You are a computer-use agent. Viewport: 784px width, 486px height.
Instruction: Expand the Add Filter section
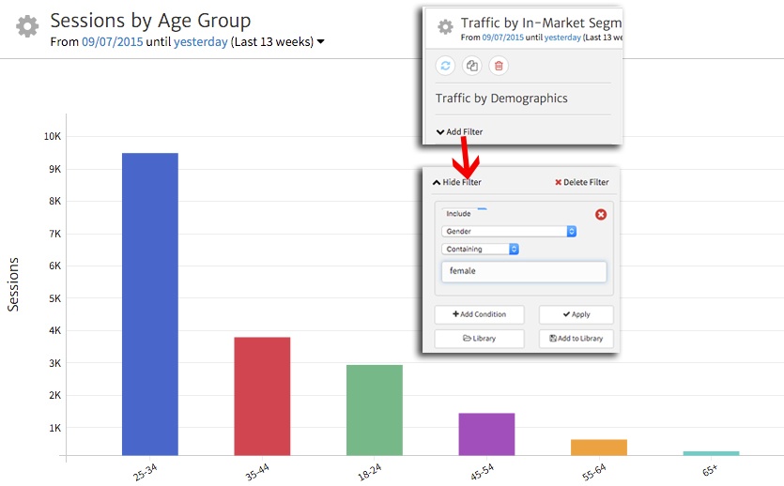459,131
